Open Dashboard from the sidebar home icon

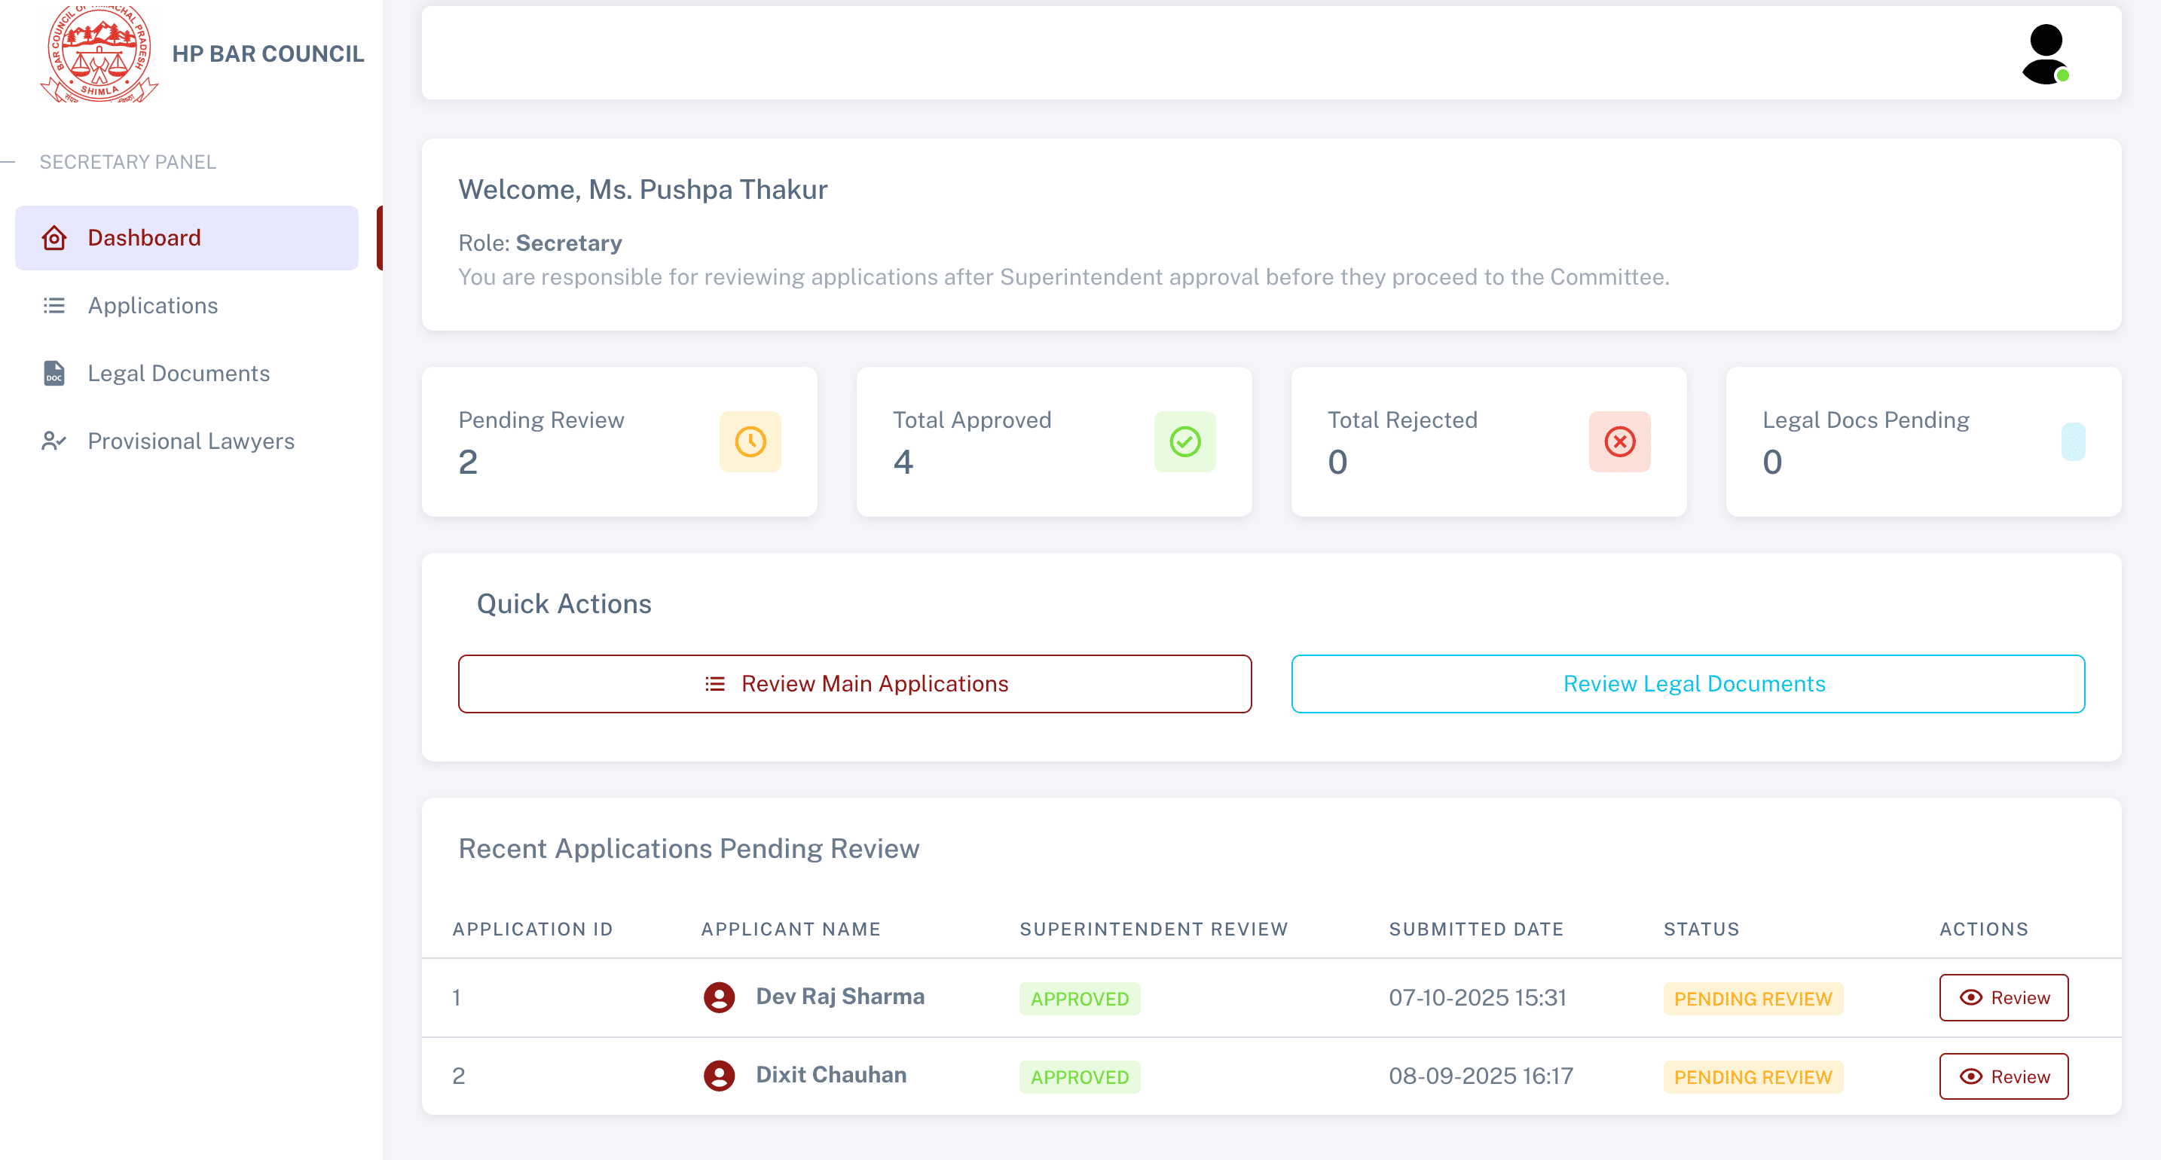pyautogui.click(x=53, y=238)
